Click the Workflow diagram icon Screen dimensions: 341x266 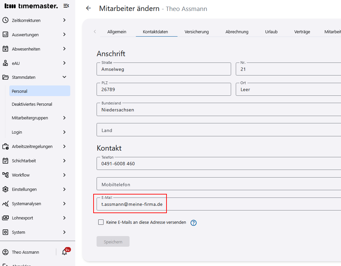coord(5,175)
